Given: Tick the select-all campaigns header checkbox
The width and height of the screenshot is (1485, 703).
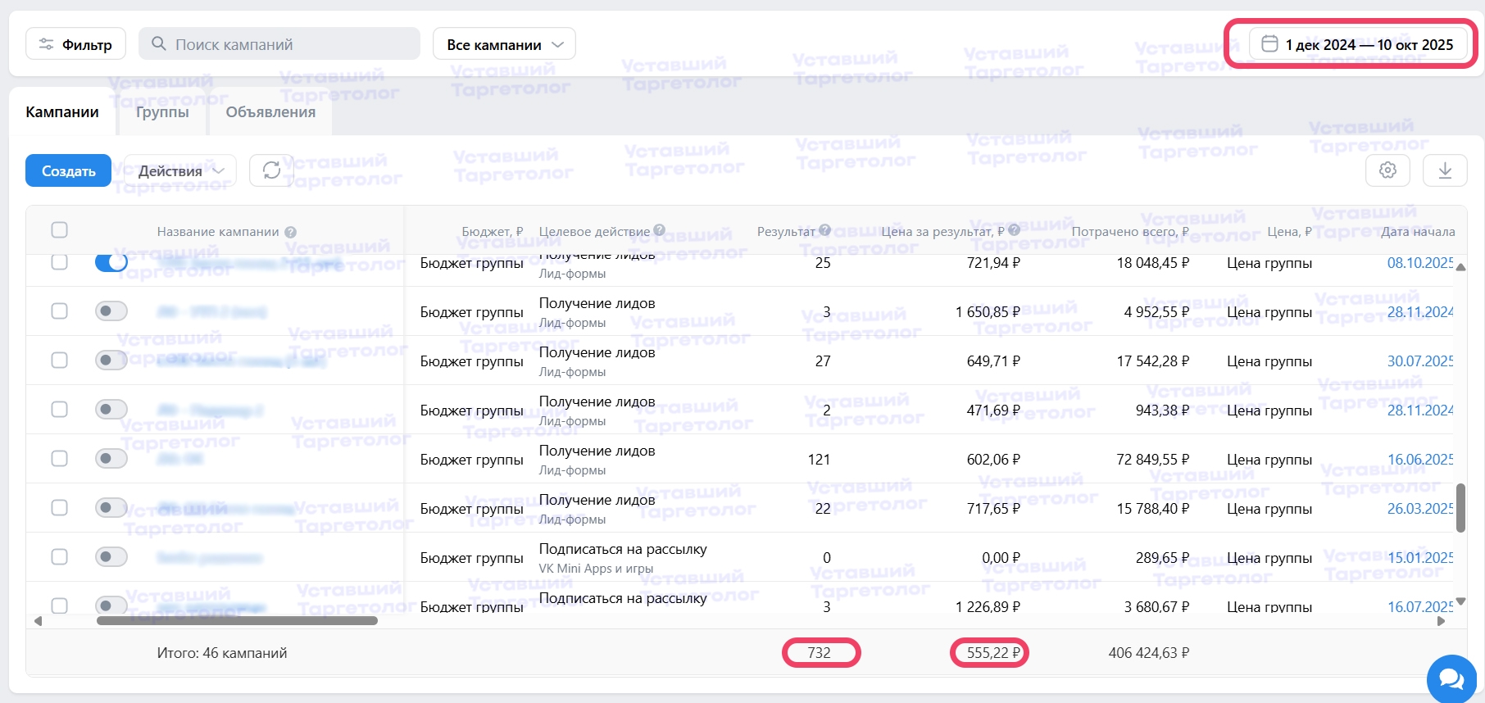Looking at the screenshot, I should coord(59,230).
